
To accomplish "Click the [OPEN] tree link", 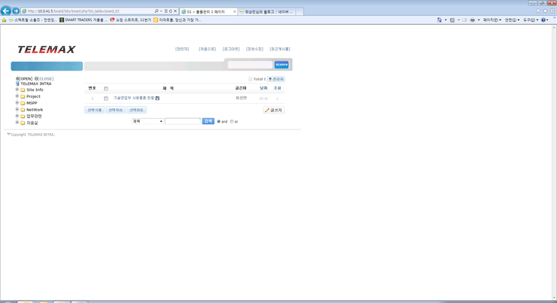I will pos(24,79).
